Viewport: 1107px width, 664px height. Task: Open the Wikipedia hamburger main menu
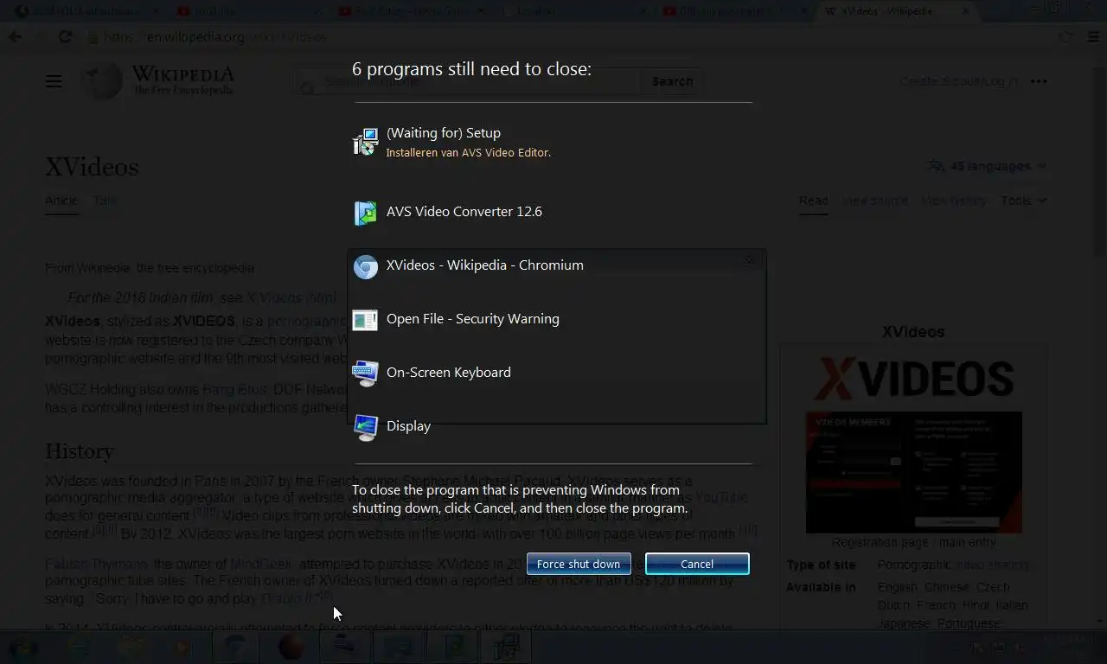click(54, 81)
